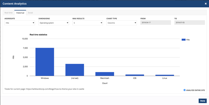Click the iOS column bar
The width and height of the screenshot is (209, 105).
coord(135,75)
